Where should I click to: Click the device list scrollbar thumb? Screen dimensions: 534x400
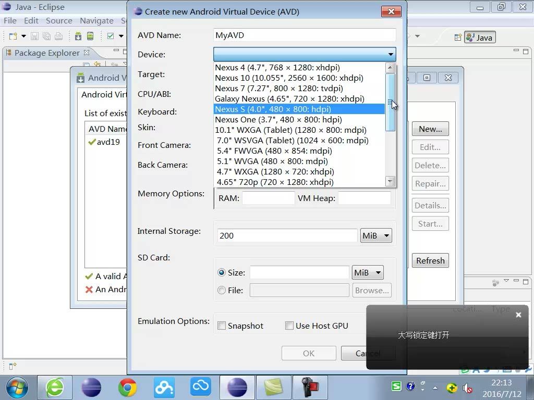(x=390, y=102)
